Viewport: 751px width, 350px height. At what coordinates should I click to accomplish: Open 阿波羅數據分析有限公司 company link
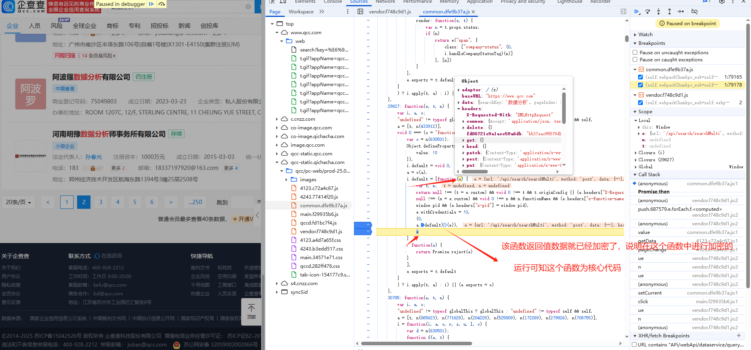91,77
